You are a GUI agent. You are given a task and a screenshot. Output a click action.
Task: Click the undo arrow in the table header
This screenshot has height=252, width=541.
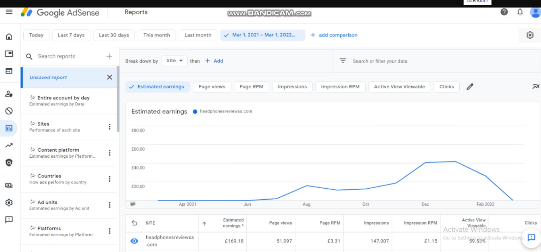point(134,223)
